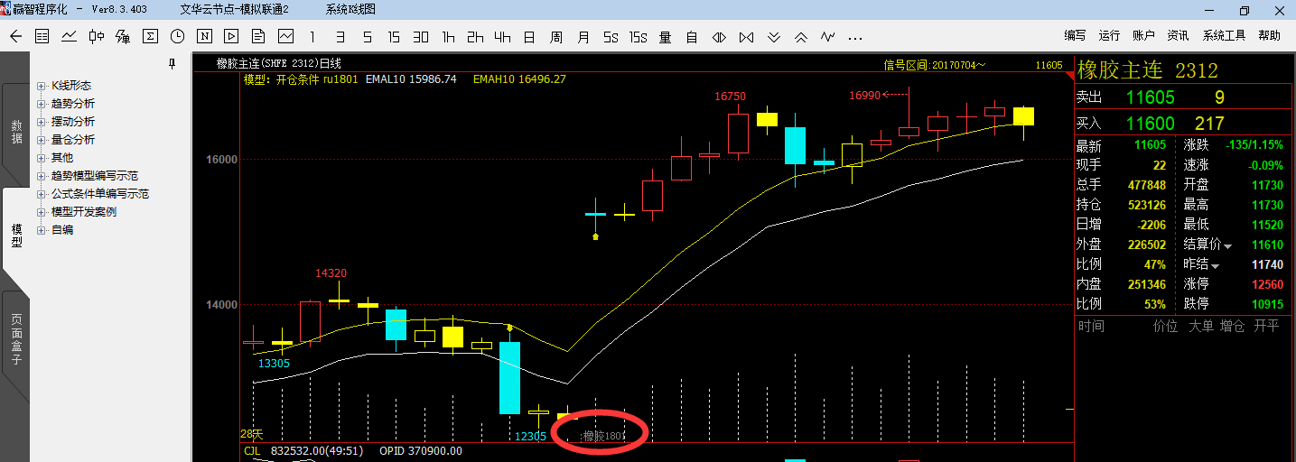Switch to 2h period

(475, 37)
